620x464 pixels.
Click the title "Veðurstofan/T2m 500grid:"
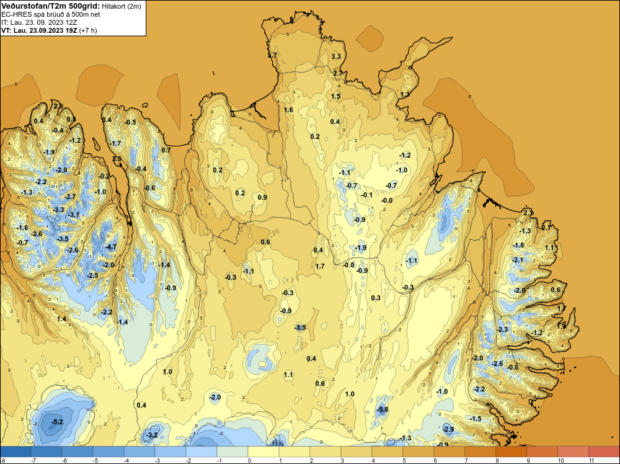(50, 6)
